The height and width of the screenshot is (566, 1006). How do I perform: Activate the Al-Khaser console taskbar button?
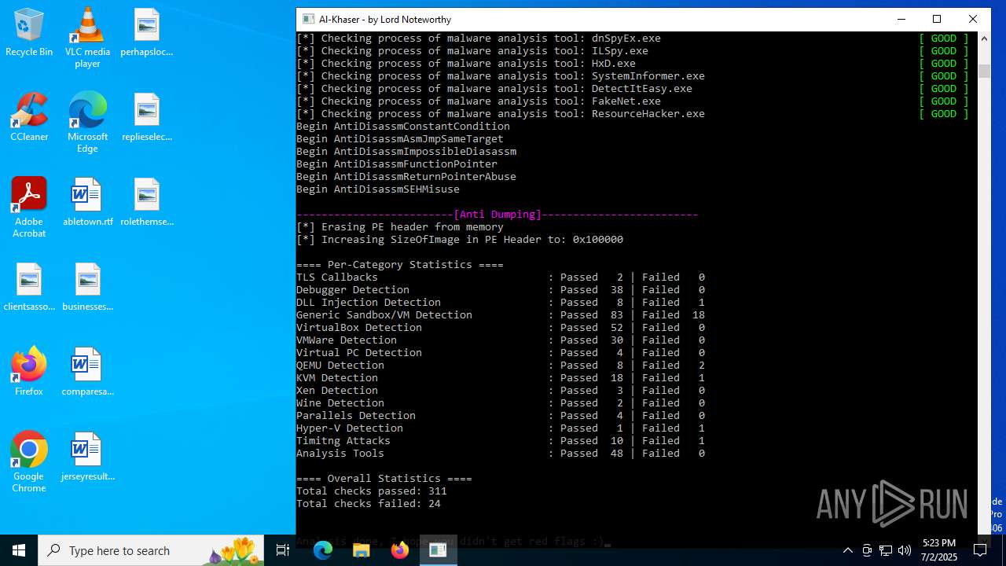(x=438, y=550)
